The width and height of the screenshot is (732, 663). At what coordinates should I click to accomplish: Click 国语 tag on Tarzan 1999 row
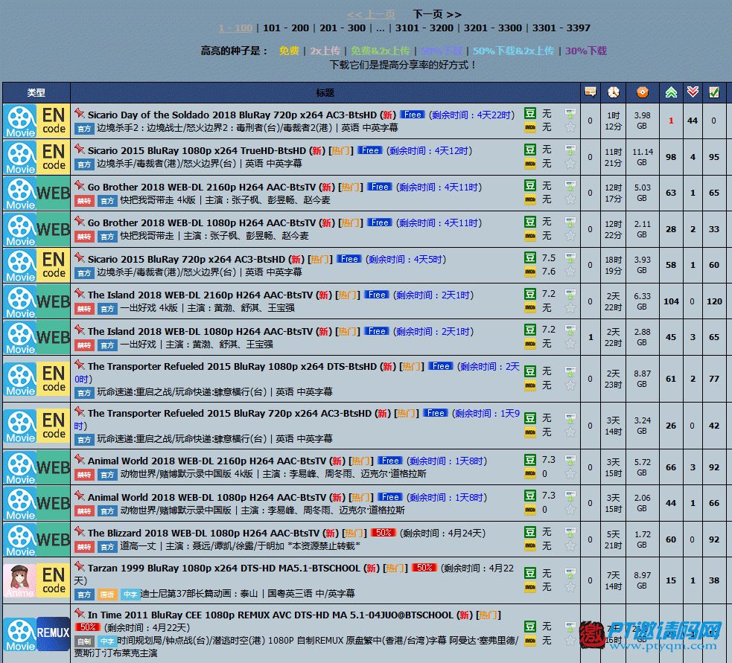[x=107, y=595]
